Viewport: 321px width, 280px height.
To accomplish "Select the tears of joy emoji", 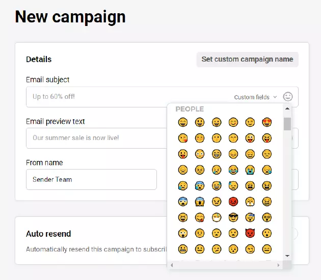I will [x=233, y=170].
